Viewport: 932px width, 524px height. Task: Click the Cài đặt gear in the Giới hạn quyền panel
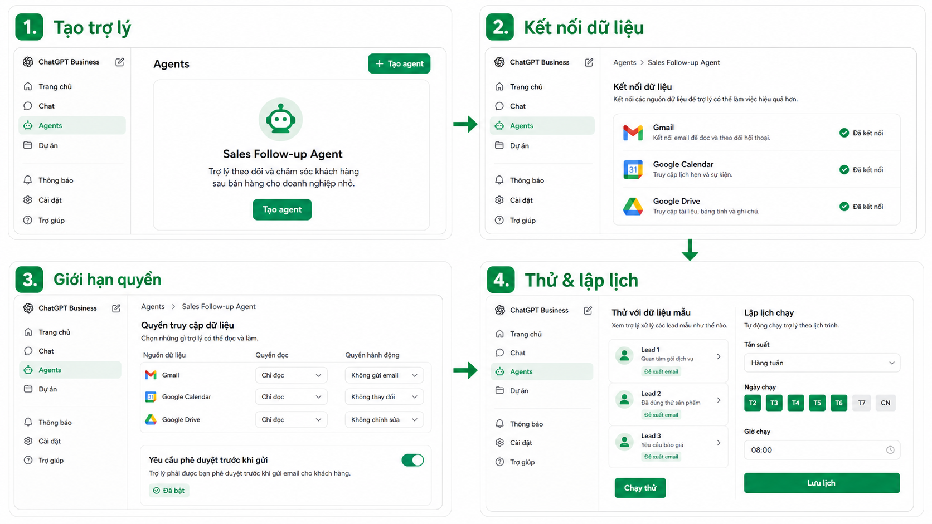(28, 441)
